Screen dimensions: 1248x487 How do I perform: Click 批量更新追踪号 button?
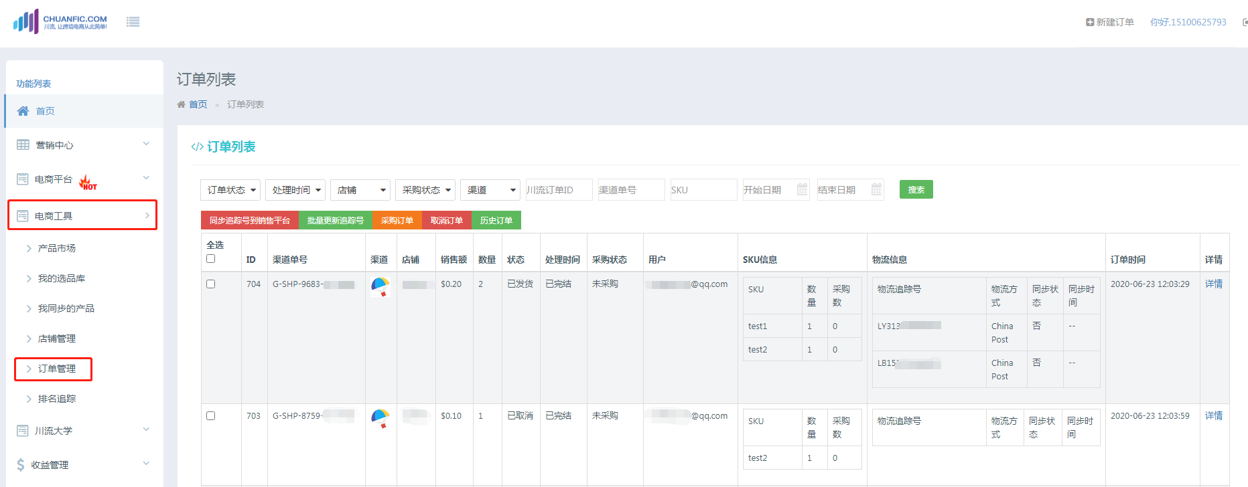(x=336, y=220)
